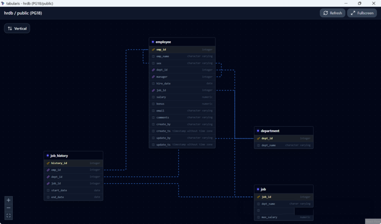Toggle the Vertical layout direction

click(x=17, y=28)
